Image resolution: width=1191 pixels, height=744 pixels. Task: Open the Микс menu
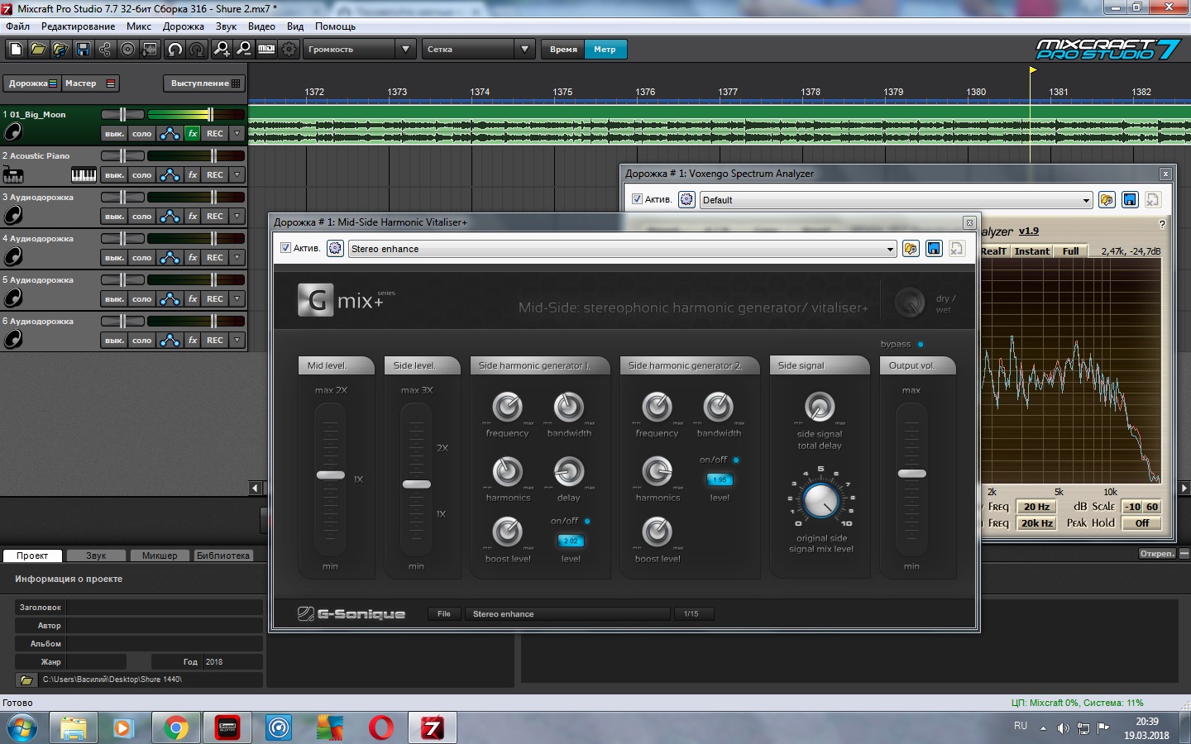139,26
